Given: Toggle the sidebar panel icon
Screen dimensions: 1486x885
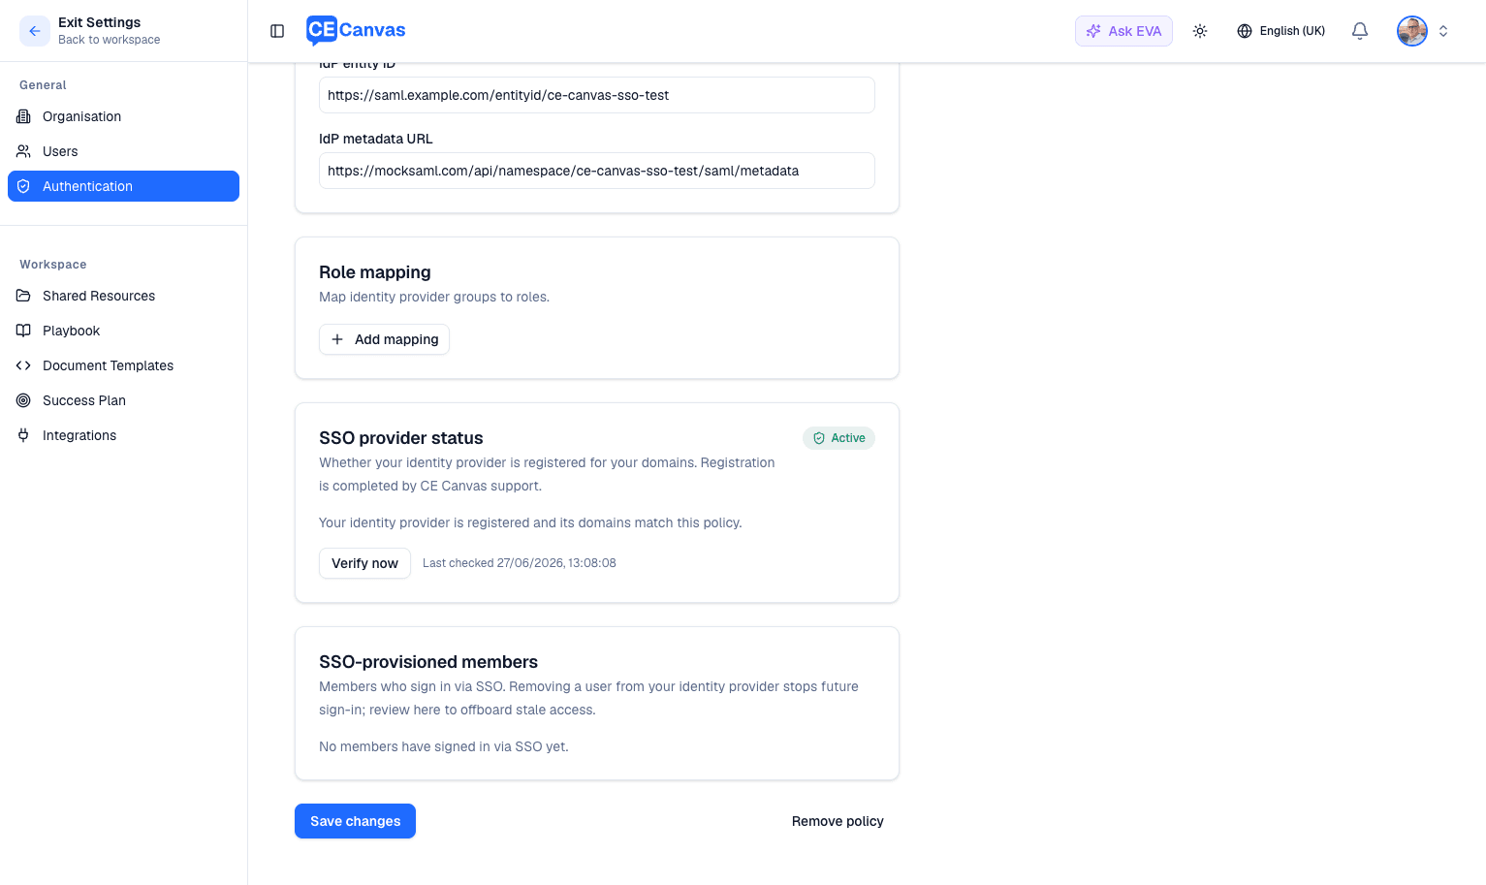Looking at the screenshot, I should coord(277,31).
